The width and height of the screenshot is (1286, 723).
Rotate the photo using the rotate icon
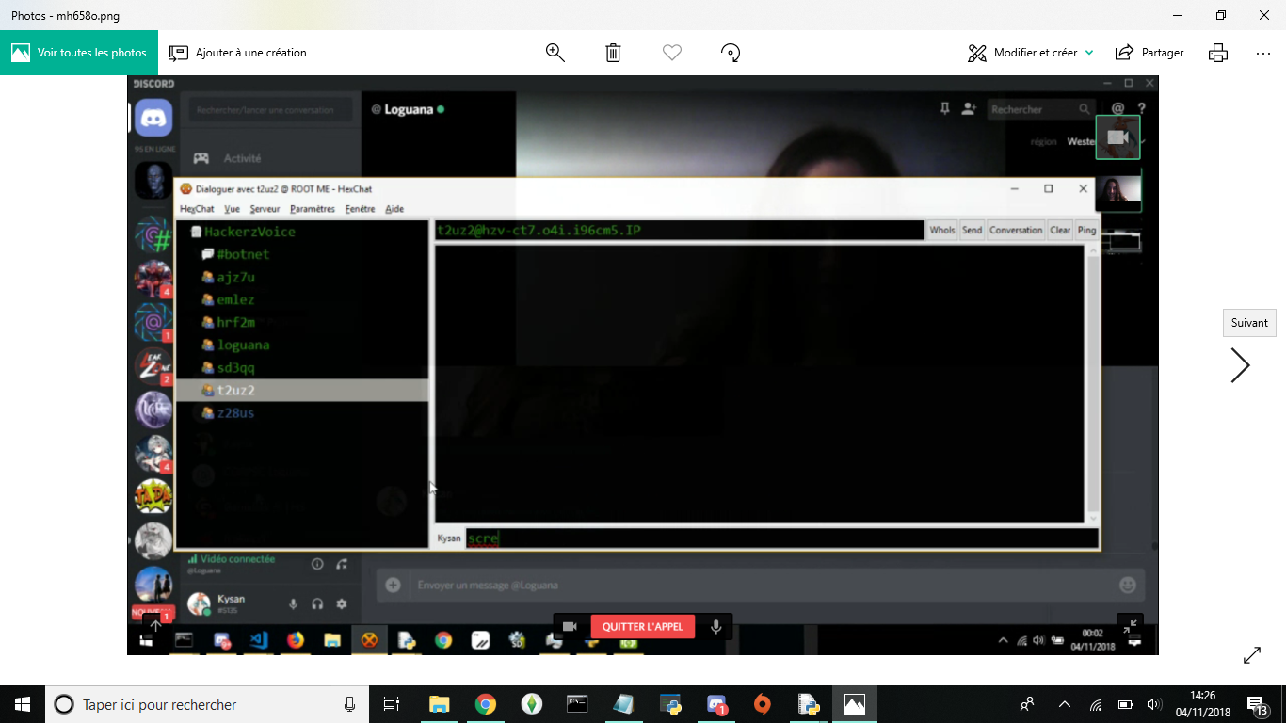tap(731, 53)
